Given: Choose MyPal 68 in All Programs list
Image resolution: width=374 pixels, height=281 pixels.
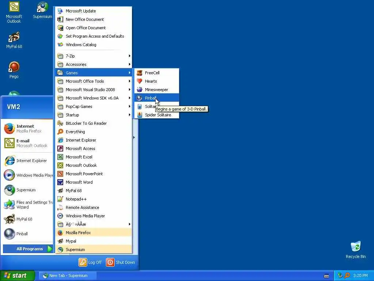Looking at the screenshot, I should pos(93,191).
